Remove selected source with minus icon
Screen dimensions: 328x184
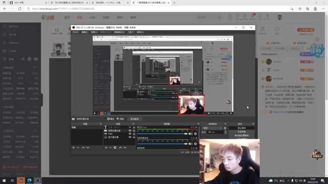pos(110,148)
